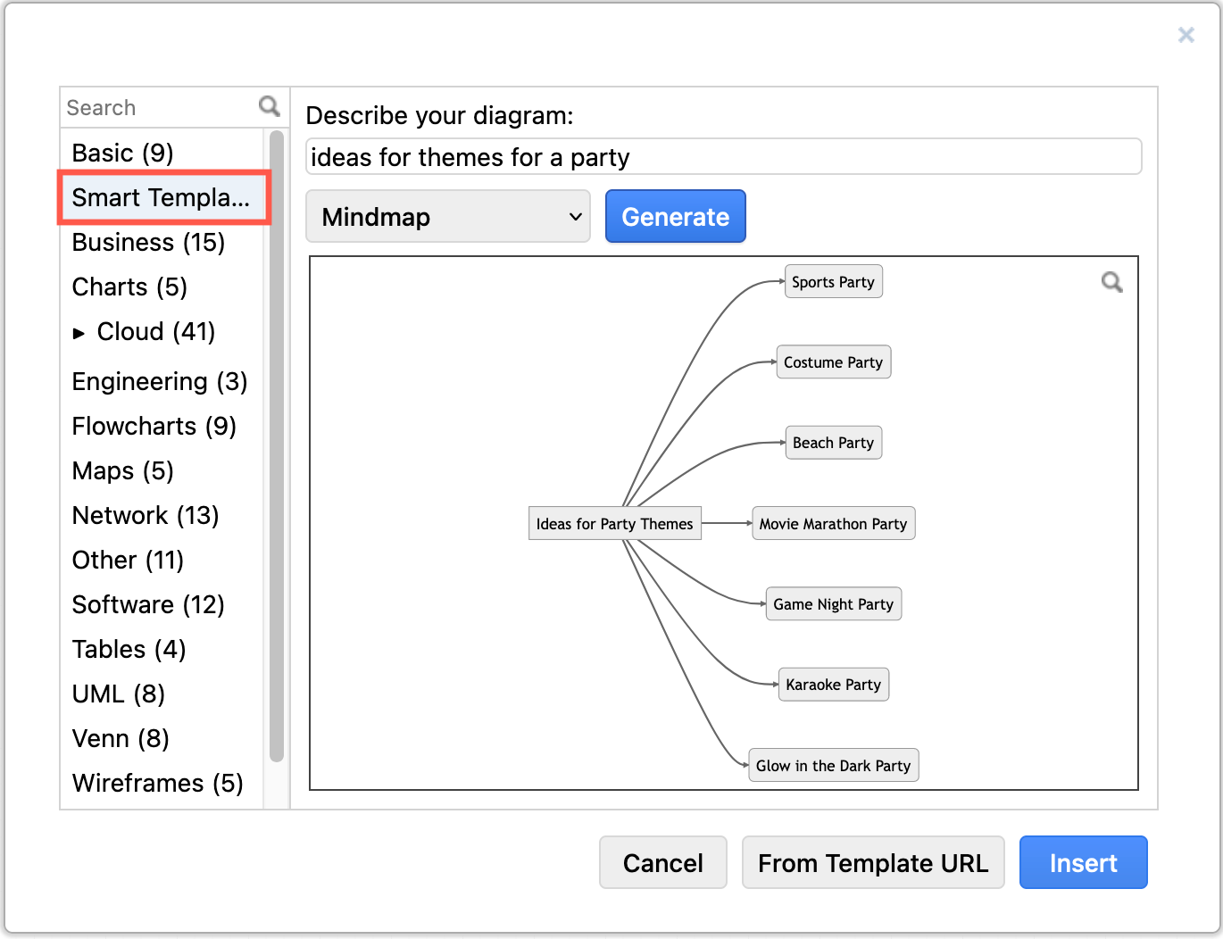Expand the Cloud category
The width and height of the screenshot is (1223, 939).
point(79,332)
